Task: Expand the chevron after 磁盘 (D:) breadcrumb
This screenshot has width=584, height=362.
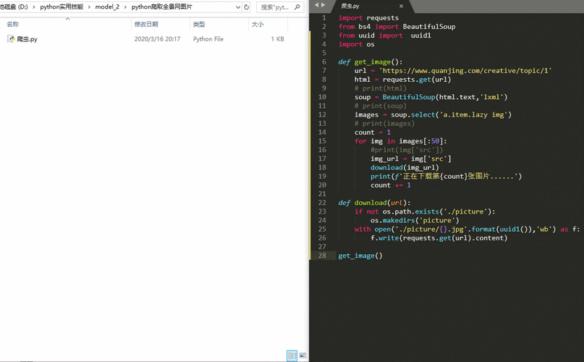Action: coord(34,7)
